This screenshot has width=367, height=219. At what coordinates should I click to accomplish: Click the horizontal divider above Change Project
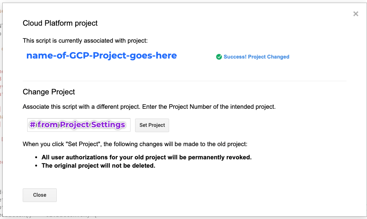pos(184,81)
